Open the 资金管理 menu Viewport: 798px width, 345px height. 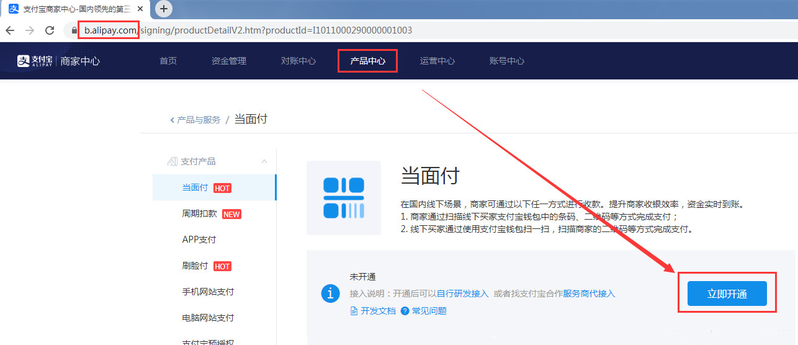229,61
